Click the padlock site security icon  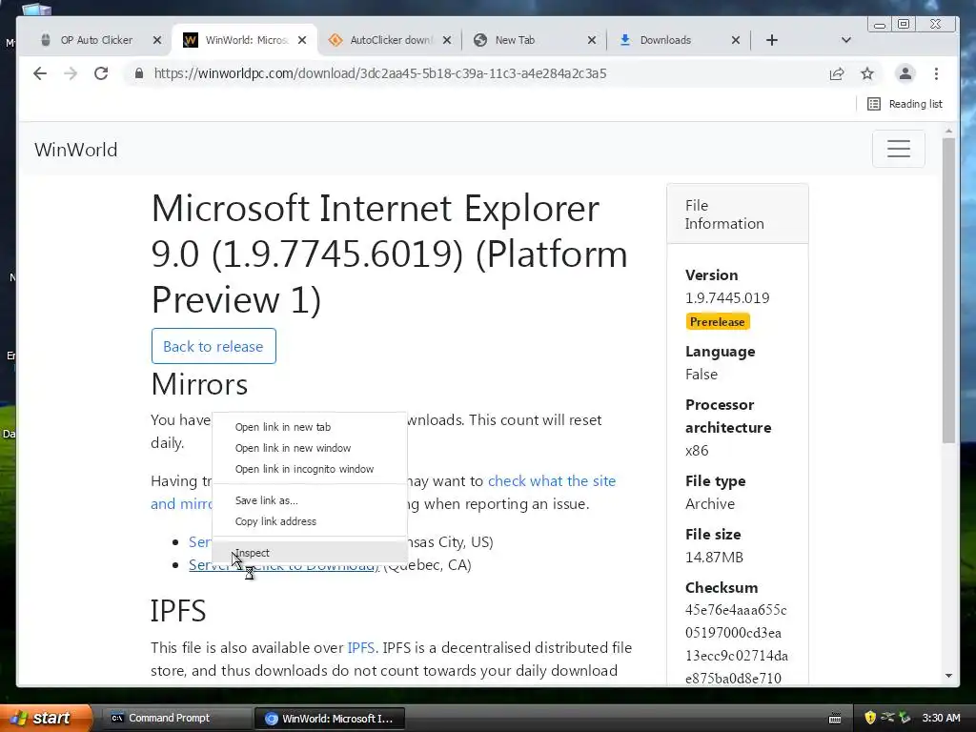tap(139, 73)
